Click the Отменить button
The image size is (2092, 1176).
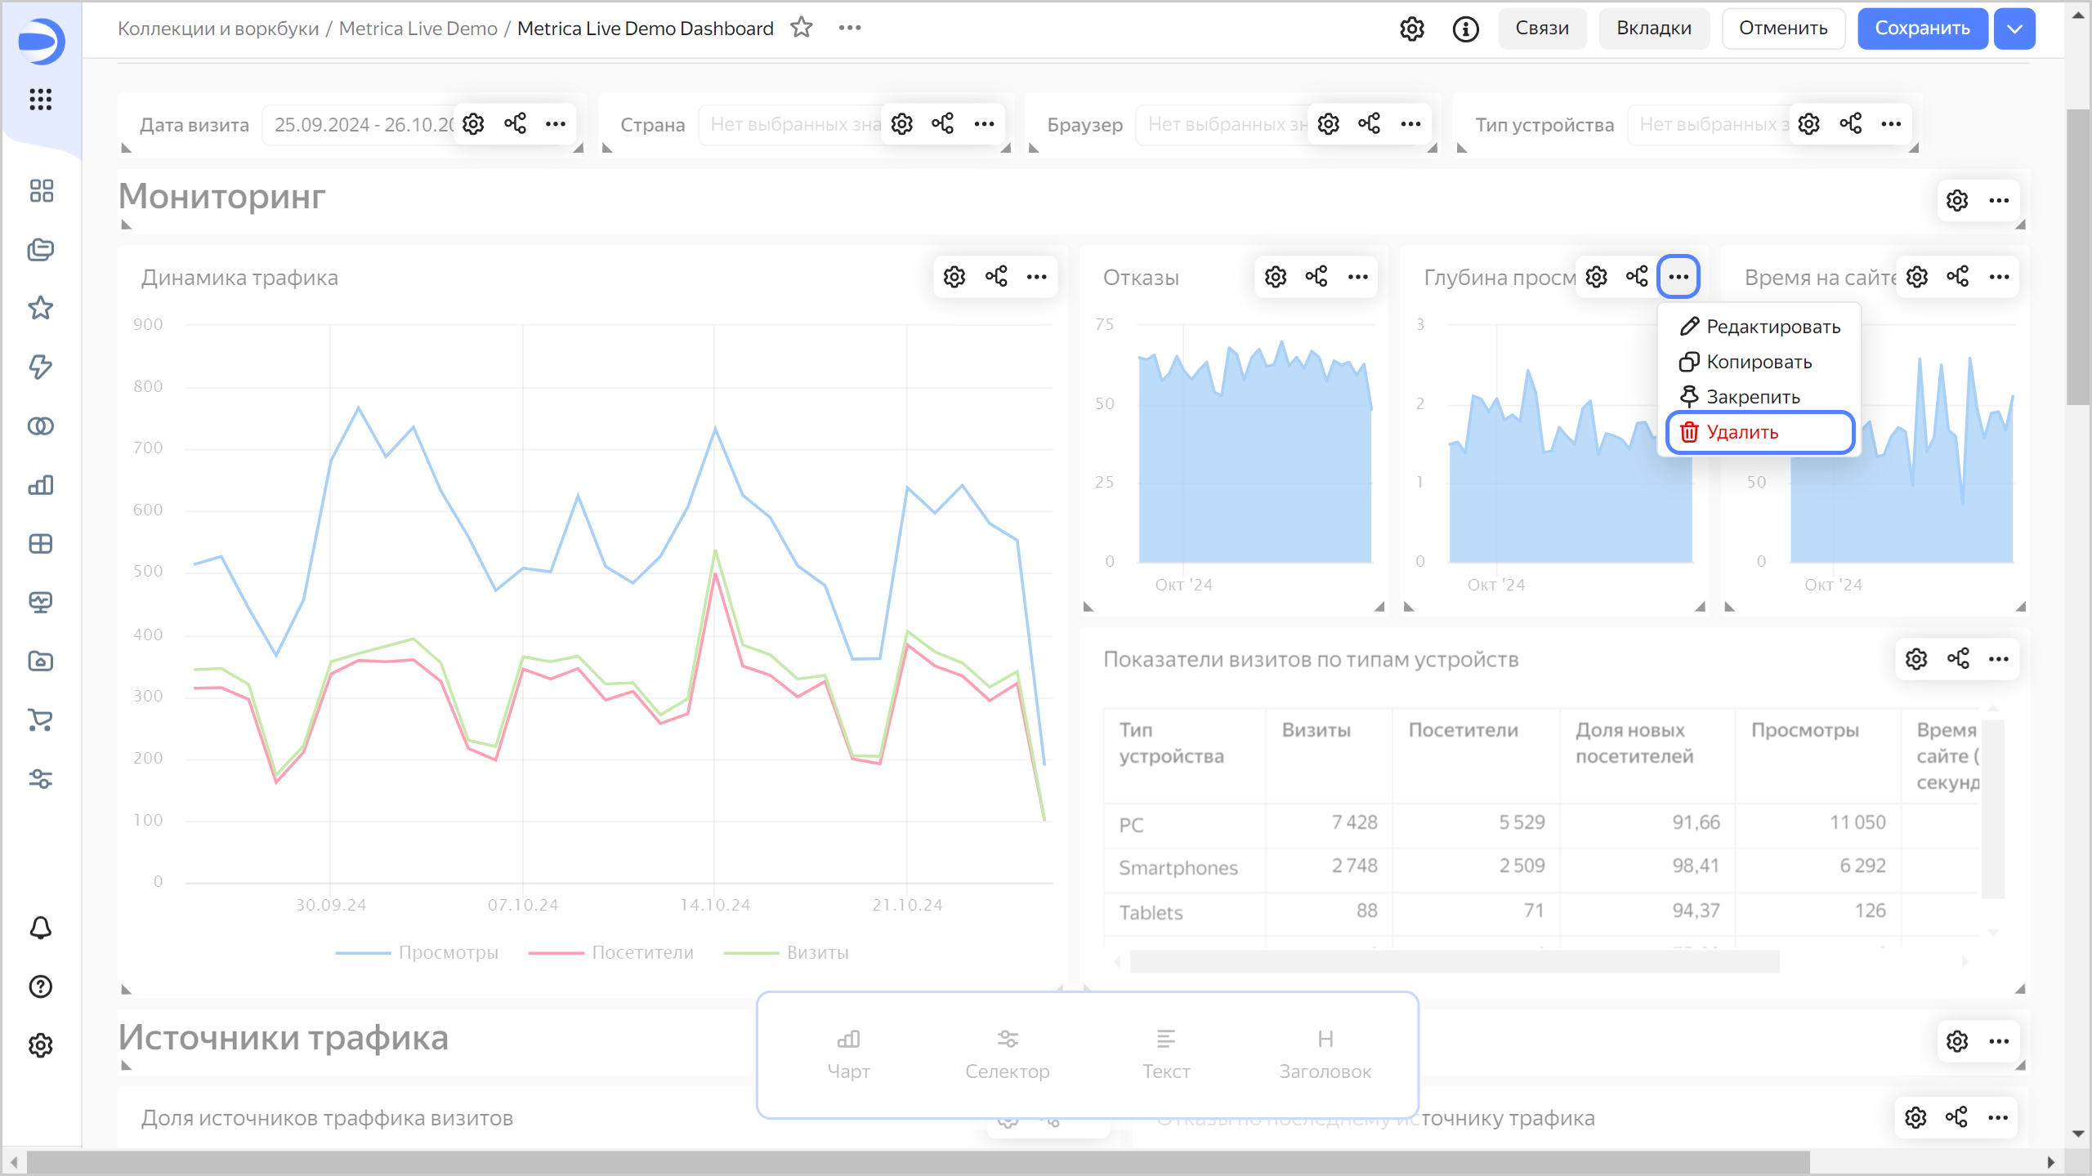1782,29
